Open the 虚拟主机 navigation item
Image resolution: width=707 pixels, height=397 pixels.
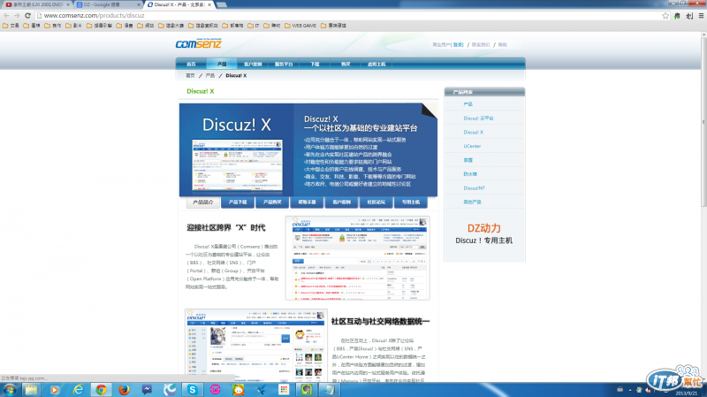[x=376, y=64]
